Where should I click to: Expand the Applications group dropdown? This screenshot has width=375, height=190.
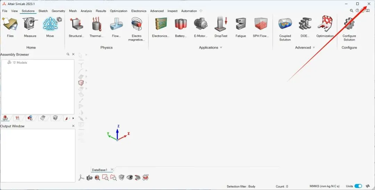point(221,47)
